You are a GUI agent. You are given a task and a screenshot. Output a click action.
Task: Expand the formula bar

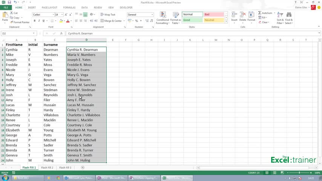(319, 33)
